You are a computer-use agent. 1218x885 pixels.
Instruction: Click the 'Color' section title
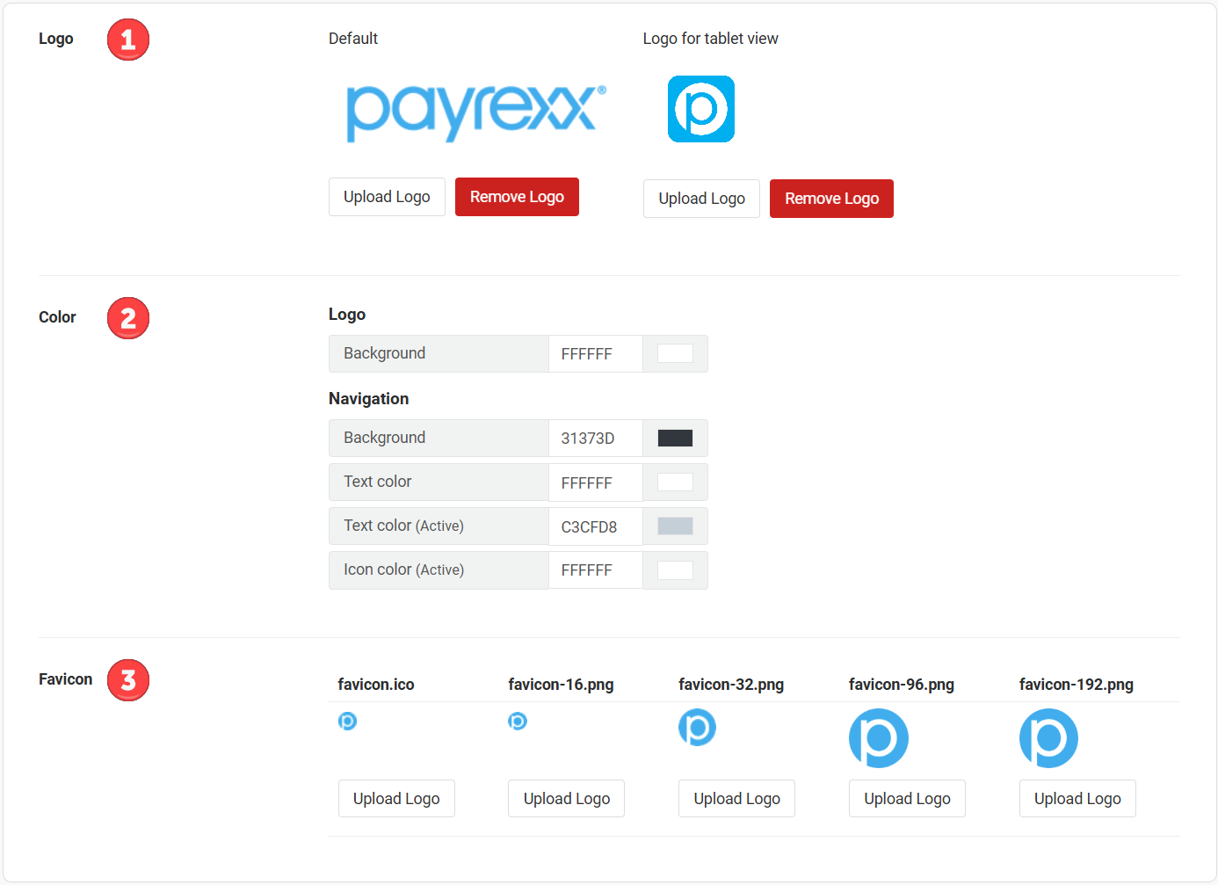tap(57, 317)
